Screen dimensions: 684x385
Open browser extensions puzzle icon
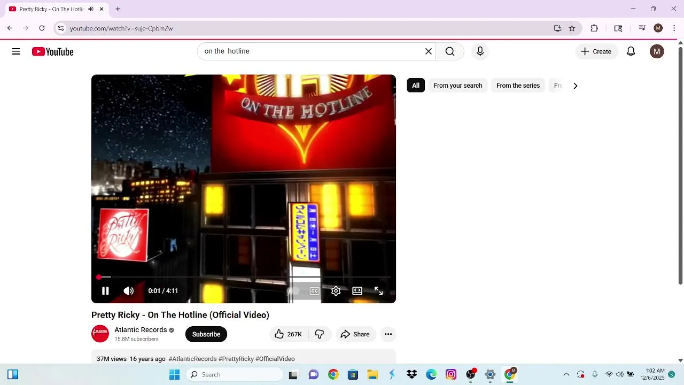pos(594,28)
